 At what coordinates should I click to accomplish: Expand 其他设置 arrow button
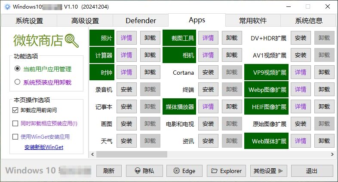point(269,171)
